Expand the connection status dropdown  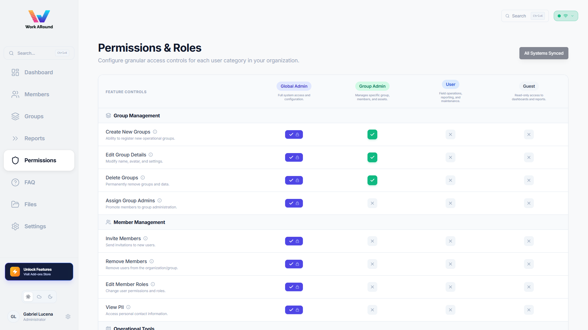[x=566, y=16]
